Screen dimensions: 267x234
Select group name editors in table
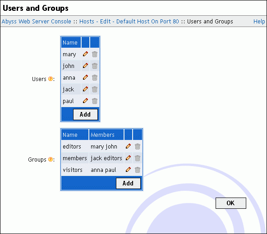(x=72, y=147)
